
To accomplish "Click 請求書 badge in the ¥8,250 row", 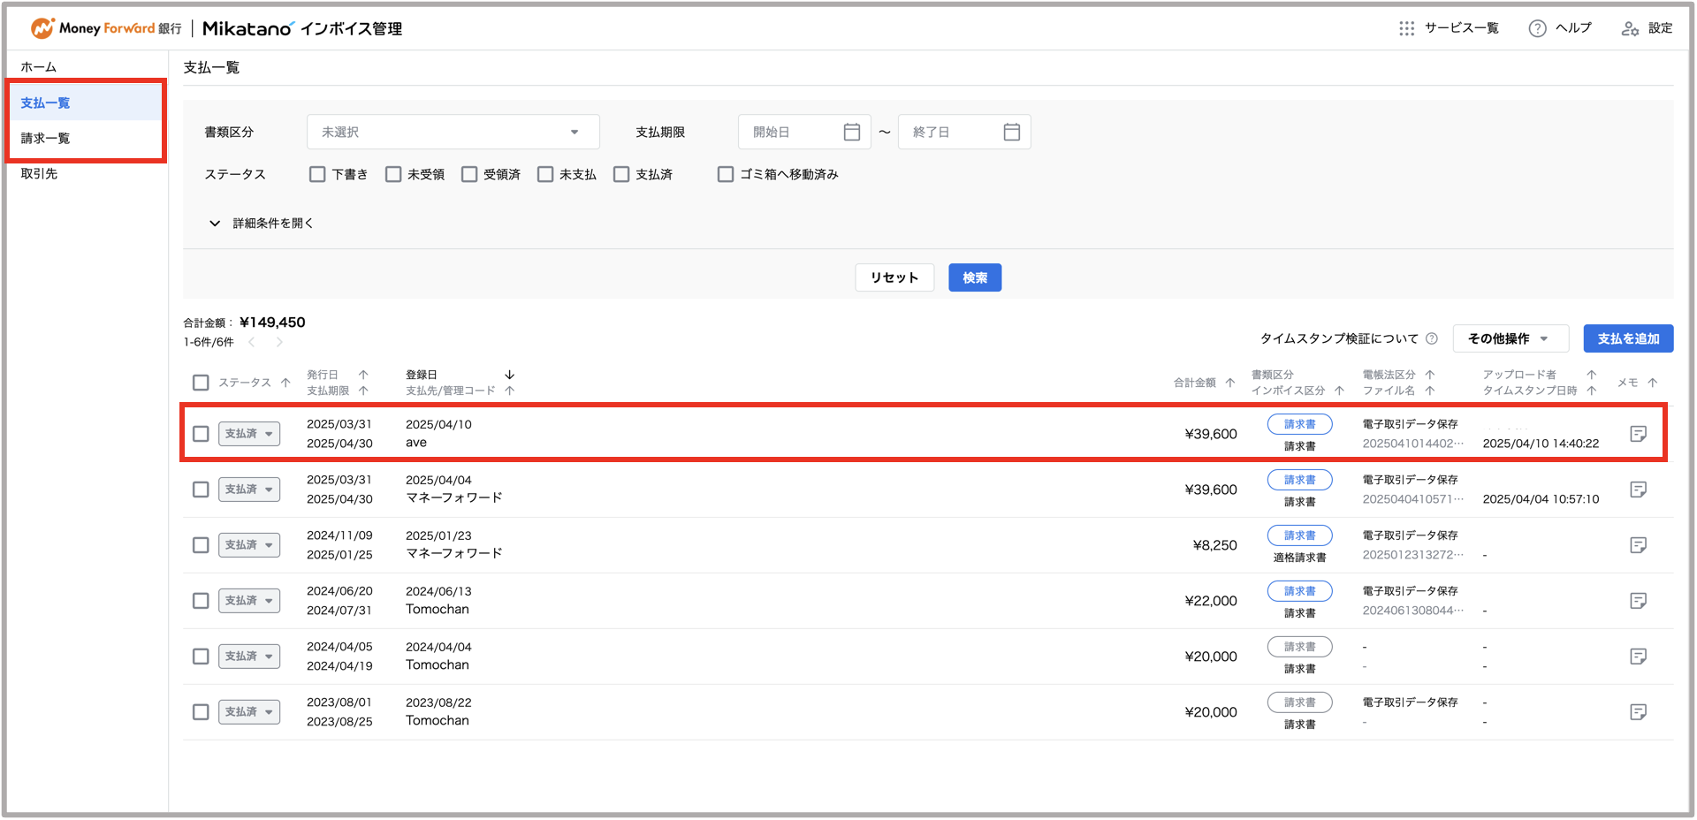I will point(1299,535).
